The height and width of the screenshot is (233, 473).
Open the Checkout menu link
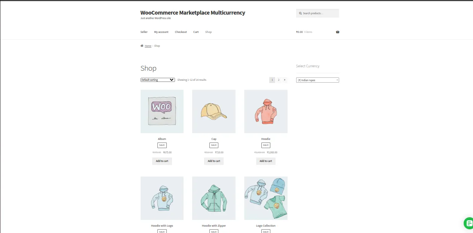(x=181, y=32)
